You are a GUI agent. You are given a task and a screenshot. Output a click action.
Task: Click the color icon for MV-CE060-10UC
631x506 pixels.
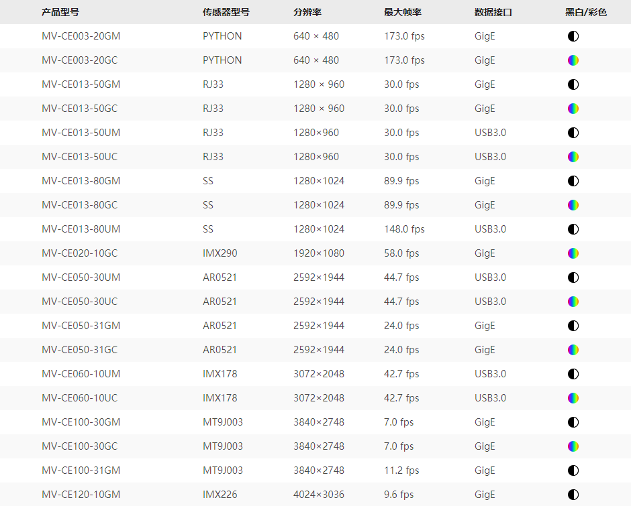573,398
